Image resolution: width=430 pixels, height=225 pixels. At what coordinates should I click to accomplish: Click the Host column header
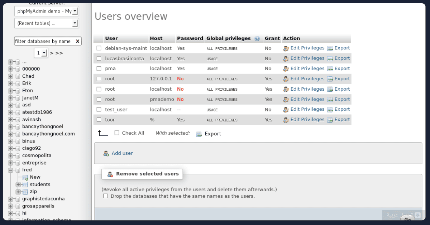pos(156,39)
